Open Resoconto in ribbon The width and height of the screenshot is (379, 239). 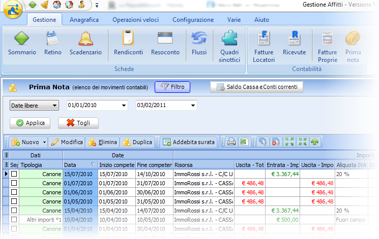pos(165,44)
